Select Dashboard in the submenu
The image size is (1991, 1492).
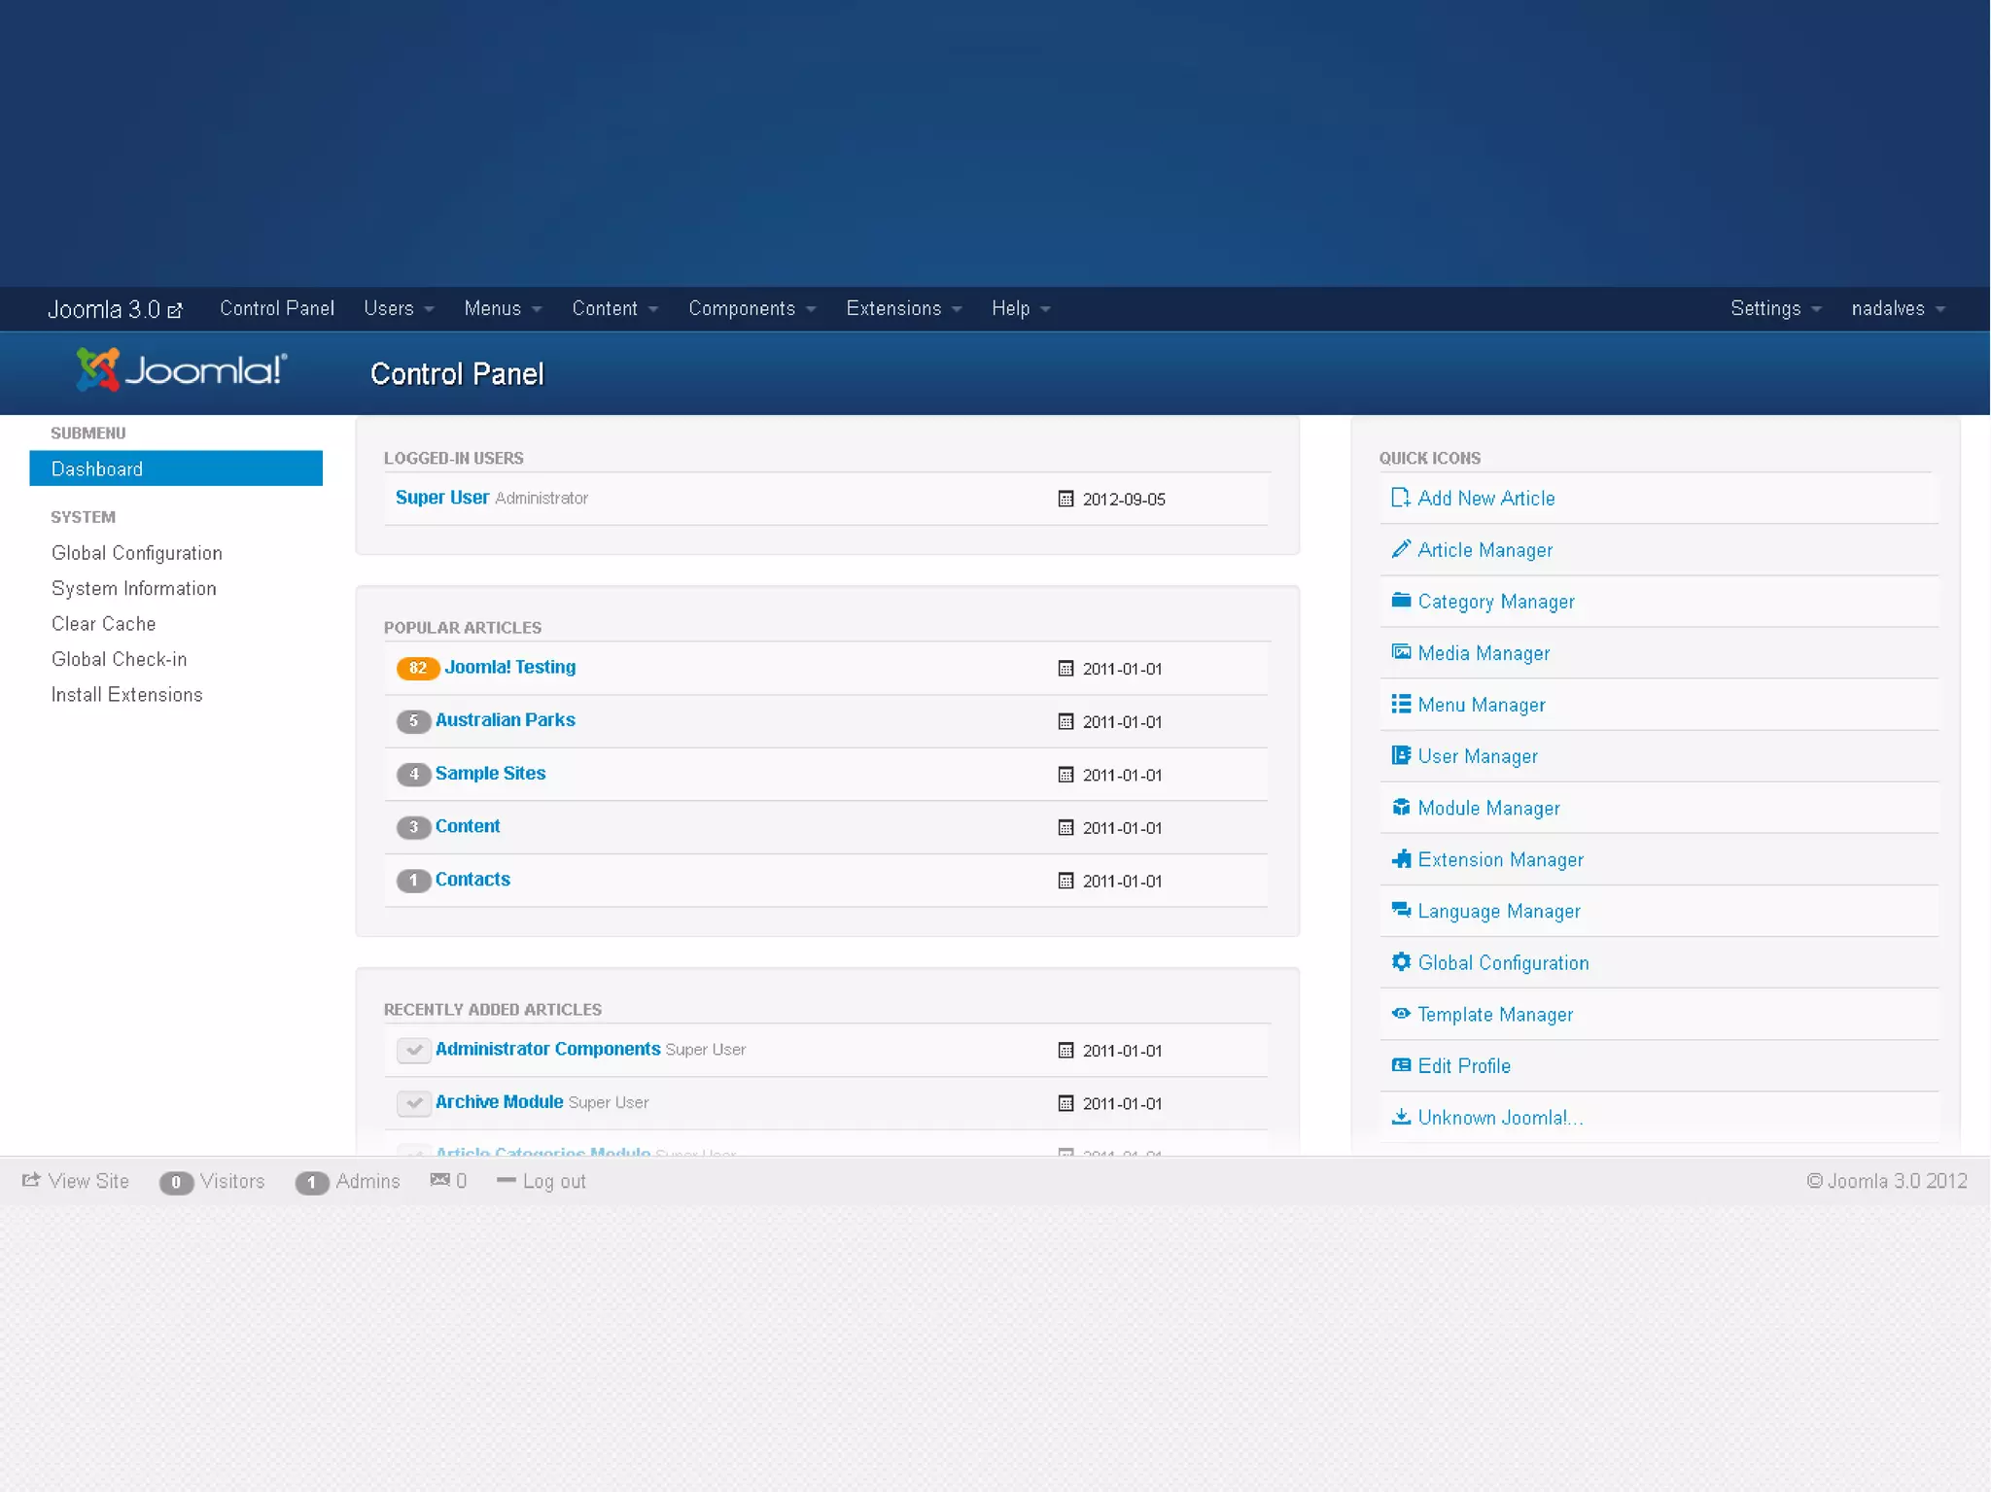pyautogui.click(x=176, y=468)
